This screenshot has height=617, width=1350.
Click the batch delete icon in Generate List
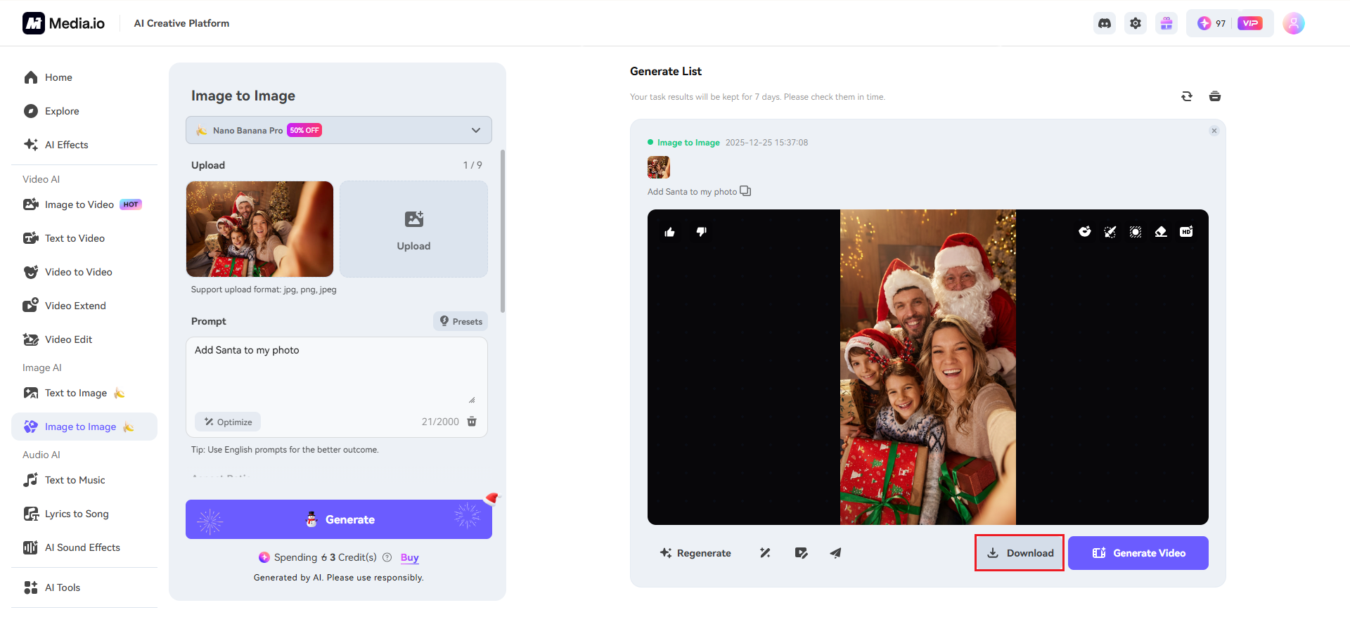tap(1215, 96)
